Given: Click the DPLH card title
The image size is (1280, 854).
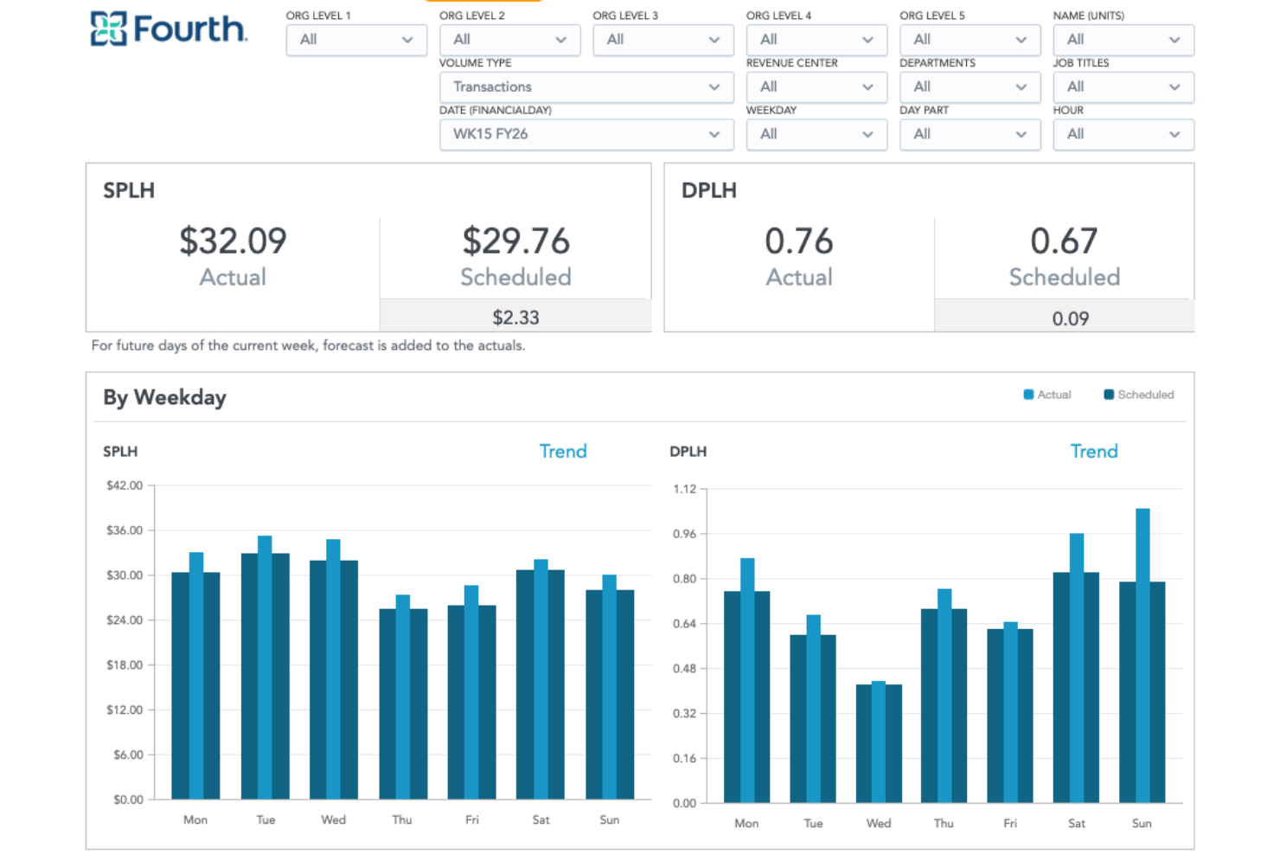Looking at the screenshot, I should (709, 190).
